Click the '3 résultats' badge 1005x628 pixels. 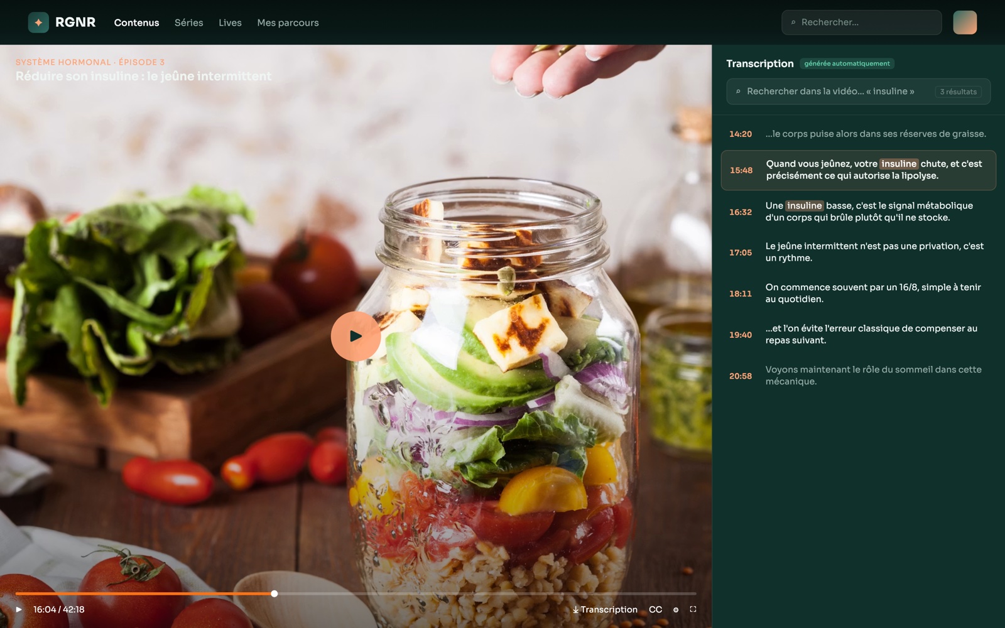click(959, 92)
